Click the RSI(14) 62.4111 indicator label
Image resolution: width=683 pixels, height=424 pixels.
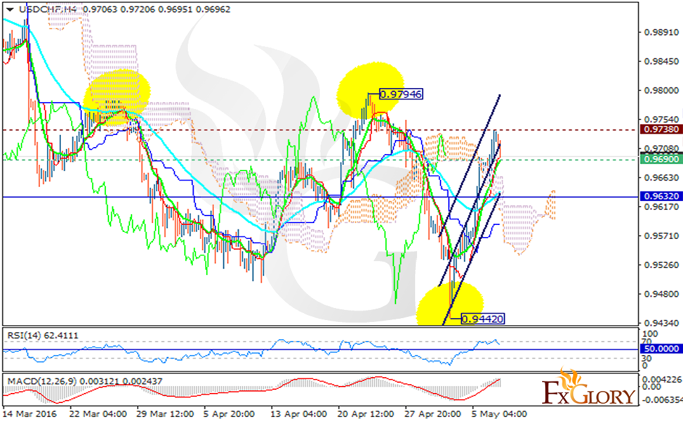coord(43,335)
